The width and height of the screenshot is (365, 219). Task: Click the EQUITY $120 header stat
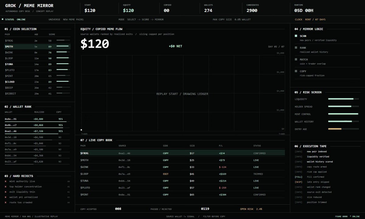tap(129, 9)
